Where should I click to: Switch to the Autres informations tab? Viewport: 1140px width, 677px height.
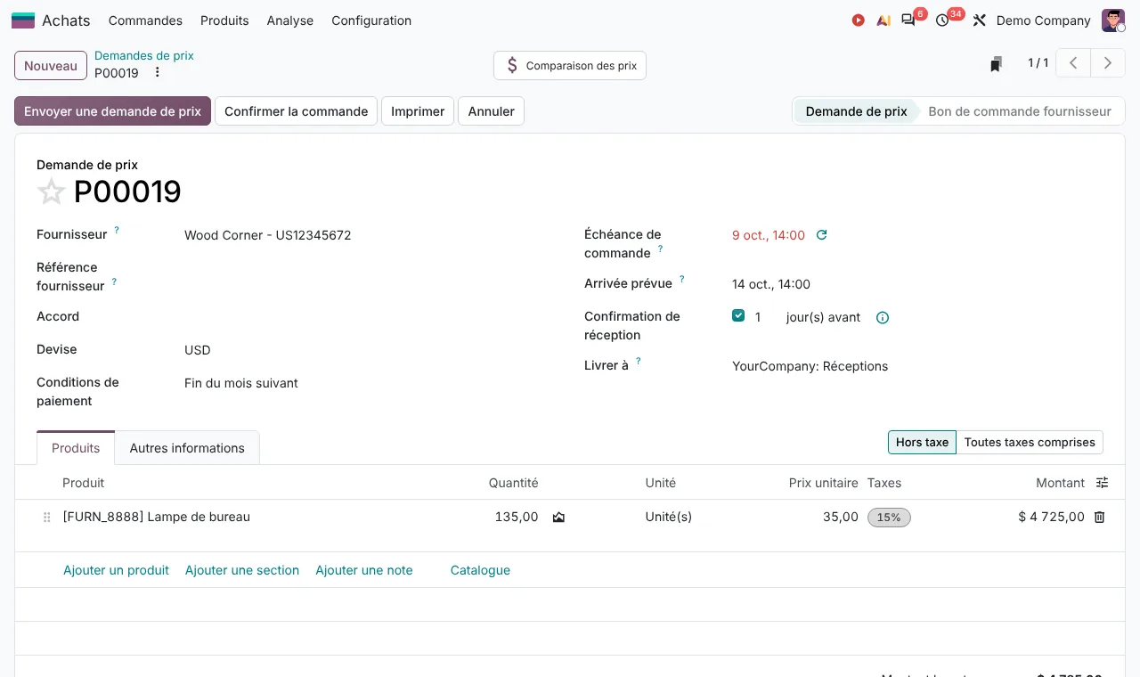point(187,448)
